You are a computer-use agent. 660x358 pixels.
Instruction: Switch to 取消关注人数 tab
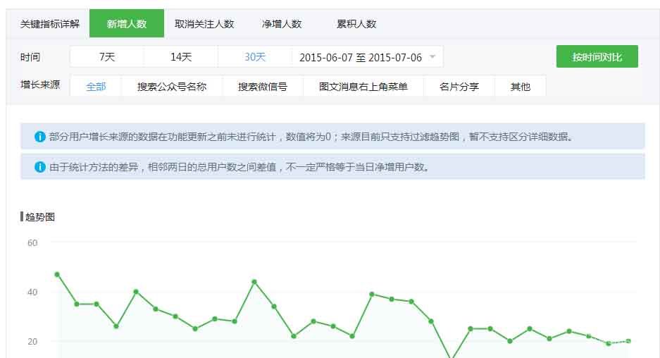[204, 24]
